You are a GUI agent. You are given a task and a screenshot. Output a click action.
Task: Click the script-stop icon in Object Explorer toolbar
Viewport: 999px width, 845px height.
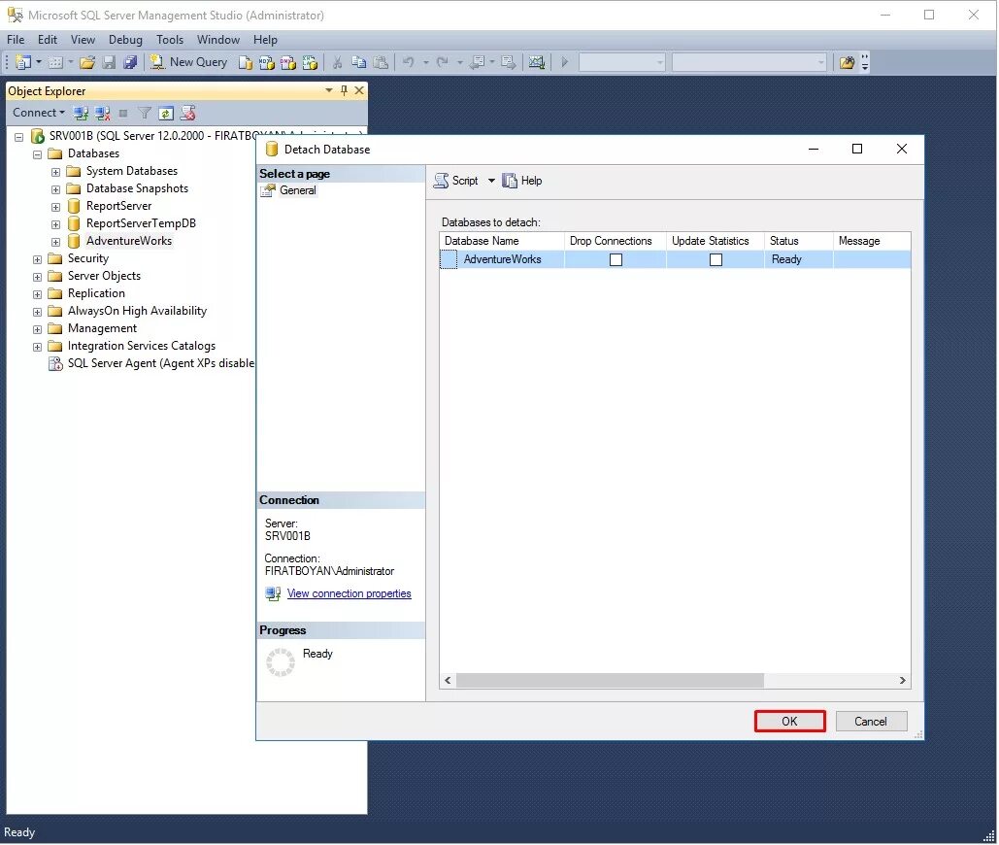click(x=187, y=114)
